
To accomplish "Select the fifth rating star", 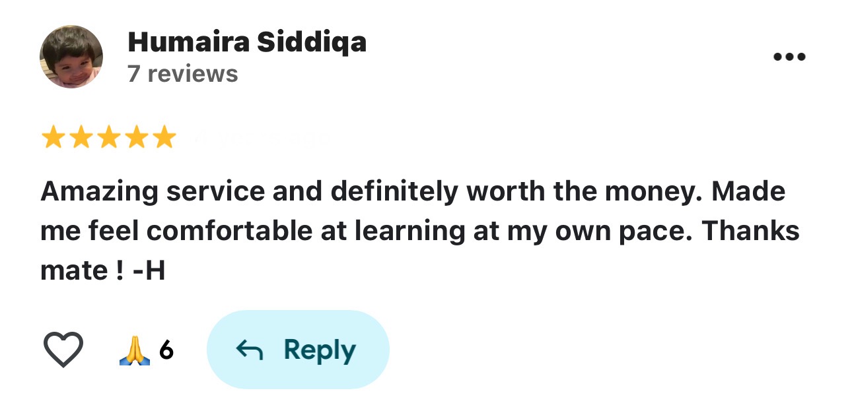I will (164, 138).
